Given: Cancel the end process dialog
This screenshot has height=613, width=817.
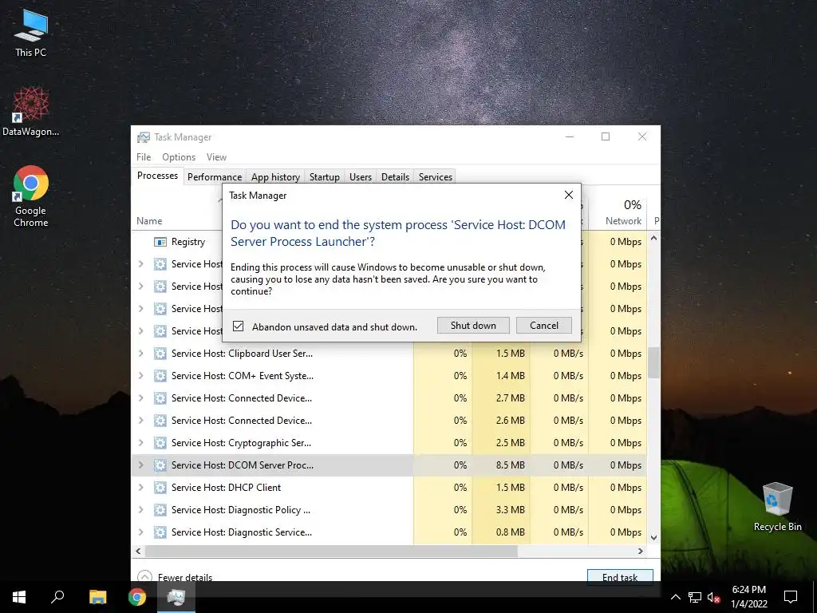Looking at the screenshot, I should pyautogui.click(x=544, y=326).
